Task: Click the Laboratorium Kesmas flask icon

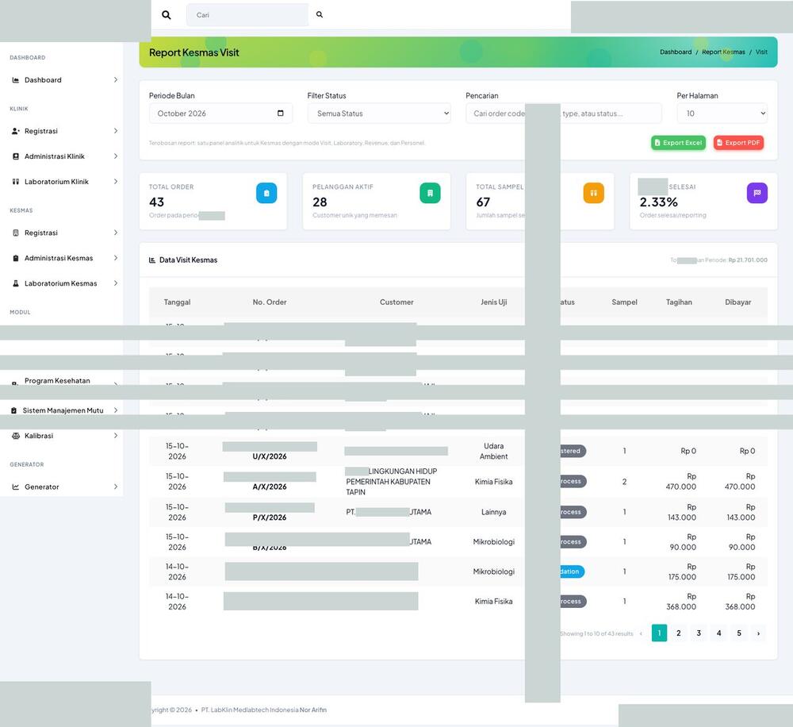Action: (16, 283)
